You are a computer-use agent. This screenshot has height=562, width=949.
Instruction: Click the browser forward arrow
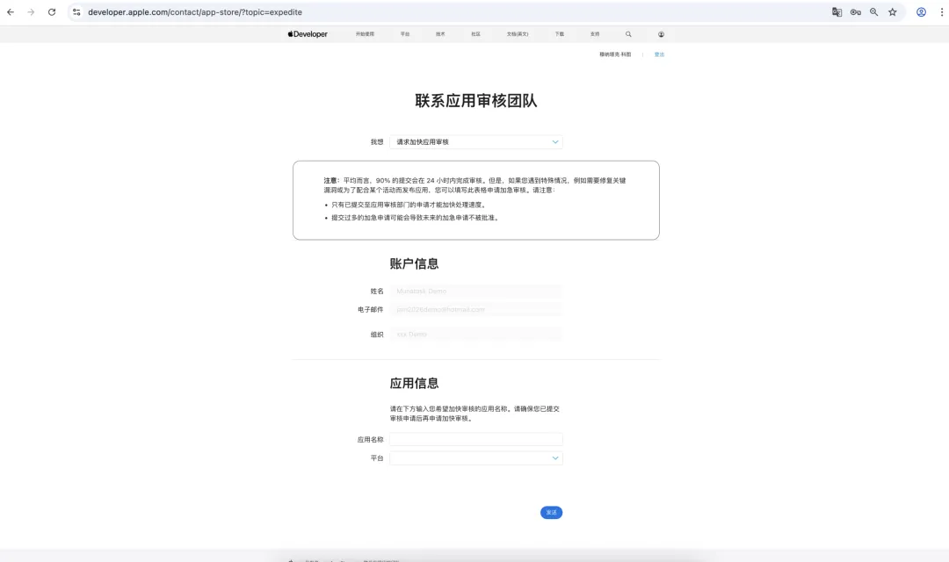[31, 12]
